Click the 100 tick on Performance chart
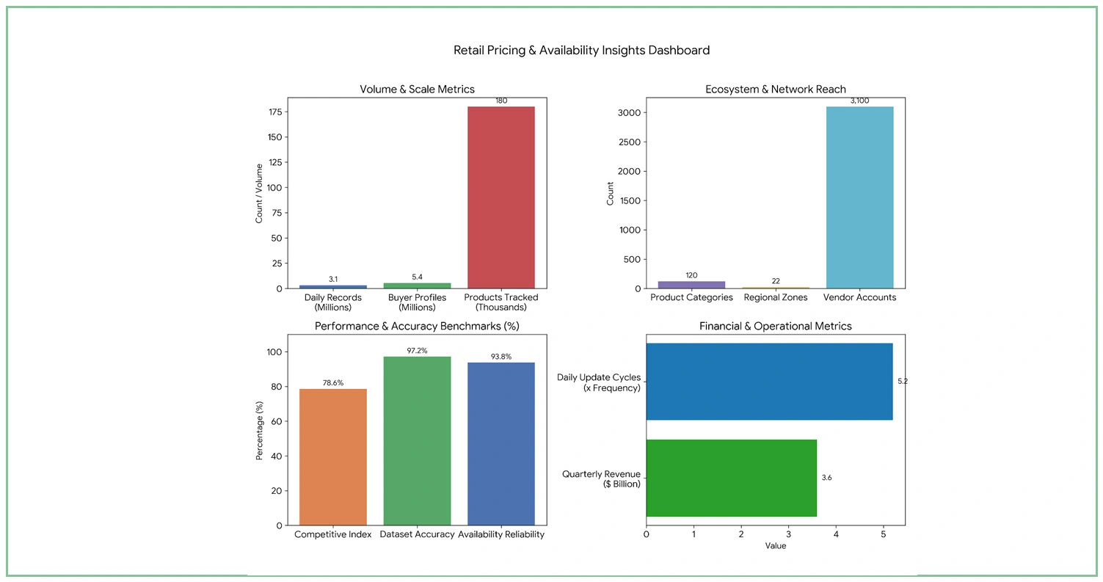Screen dimensions: 1103x582 (x=274, y=352)
